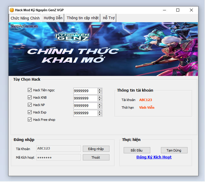Increase Hack KNB value with up arrow
This screenshot has height=182, width=205.
coord(100,97)
